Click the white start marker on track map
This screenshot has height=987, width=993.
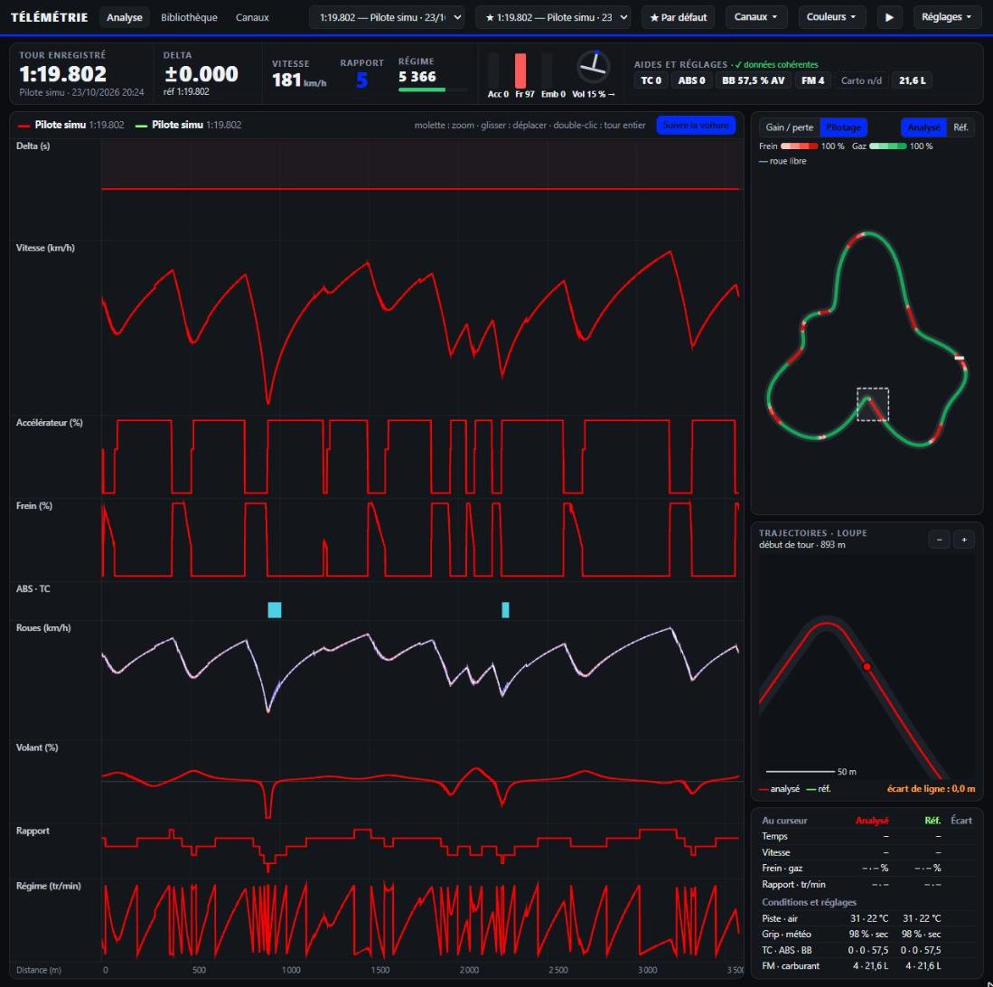[960, 359]
